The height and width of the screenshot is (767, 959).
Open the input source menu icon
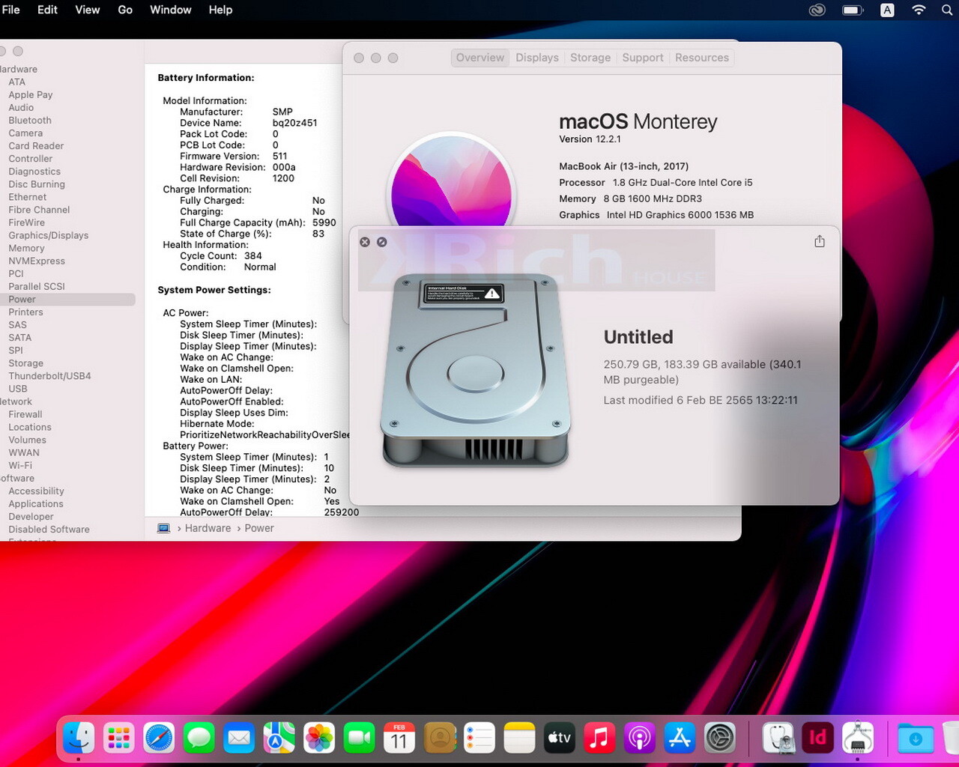click(x=887, y=10)
